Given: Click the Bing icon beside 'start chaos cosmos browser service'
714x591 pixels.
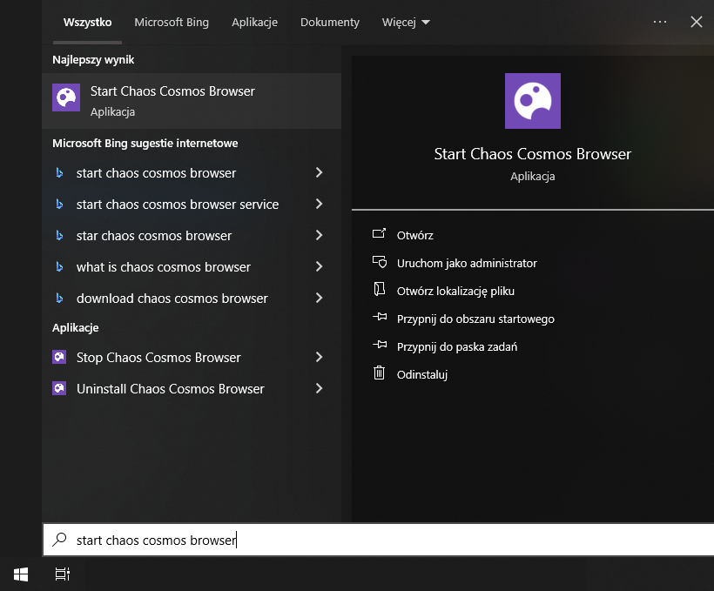Looking at the screenshot, I should 59,204.
